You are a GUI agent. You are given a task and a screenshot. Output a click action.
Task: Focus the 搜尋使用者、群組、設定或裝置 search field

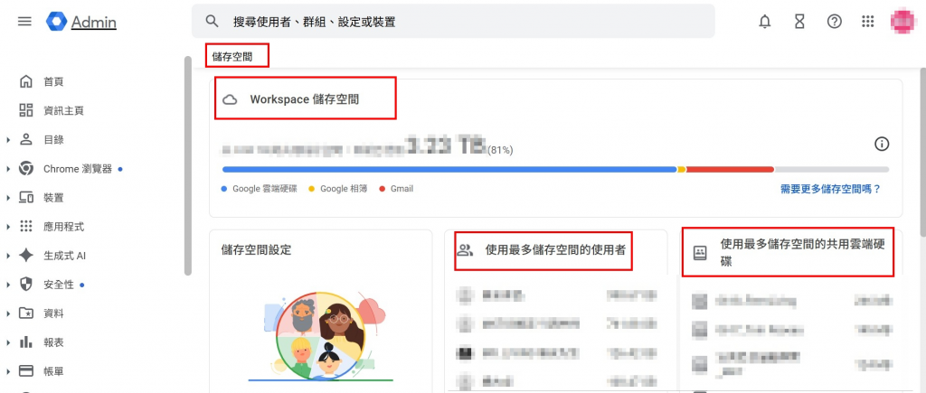click(x=453, y=22)
